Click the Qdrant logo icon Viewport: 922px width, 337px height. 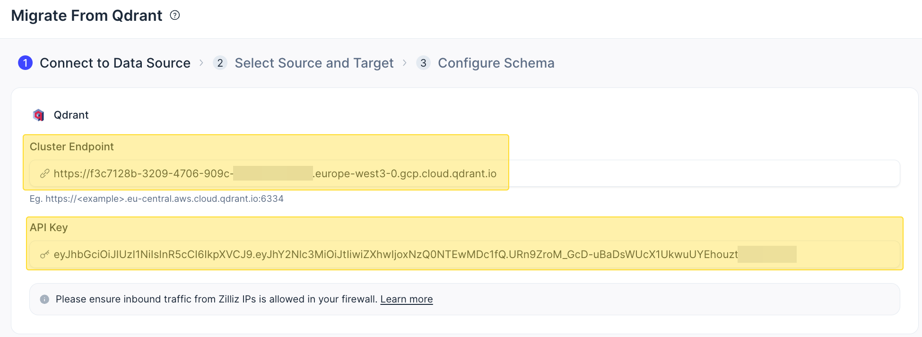pos(39,115)
